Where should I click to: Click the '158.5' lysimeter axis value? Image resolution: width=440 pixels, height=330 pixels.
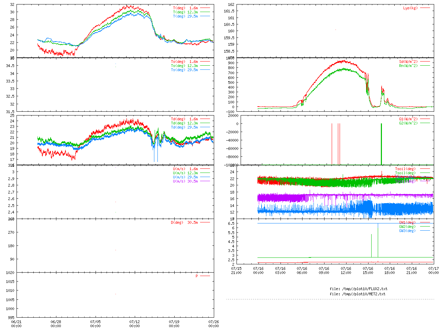tap(229, 51)
